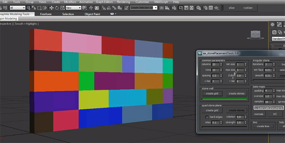Click the rows spinner arrows
Viewport: 285px width, 143px height.
[221, 70]
